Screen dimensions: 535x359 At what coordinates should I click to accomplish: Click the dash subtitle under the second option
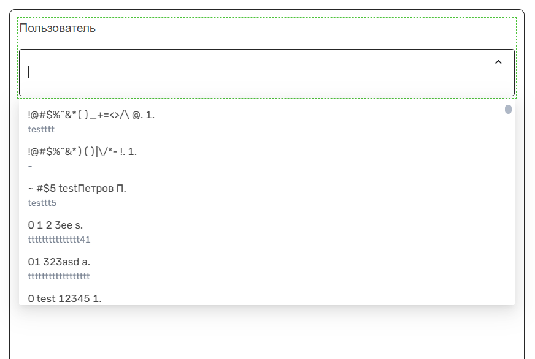(30, 166)
